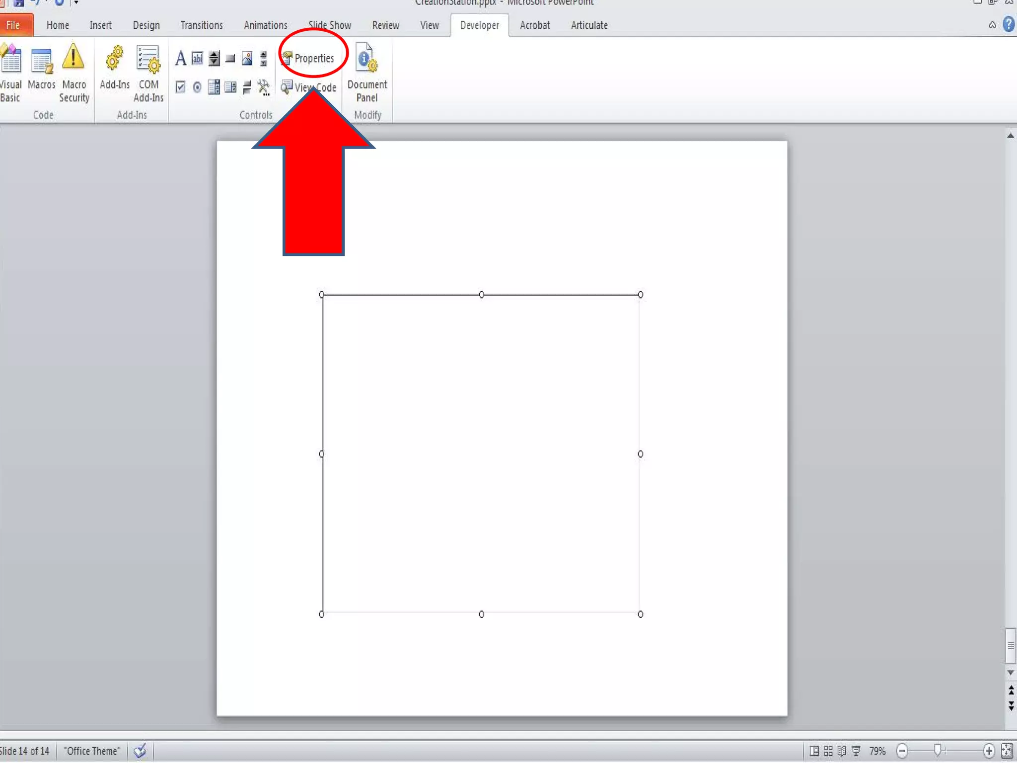Expand the Quick Access Toolbar dropdown
This screenshot has height=763, width=1017.
coord(76,3)
